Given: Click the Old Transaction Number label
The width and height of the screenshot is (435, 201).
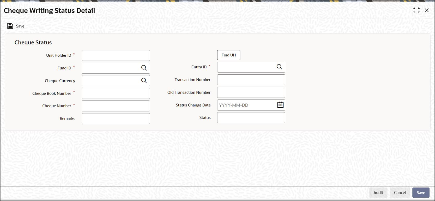Looking at the screenshot, I should (x=189, y=92).
